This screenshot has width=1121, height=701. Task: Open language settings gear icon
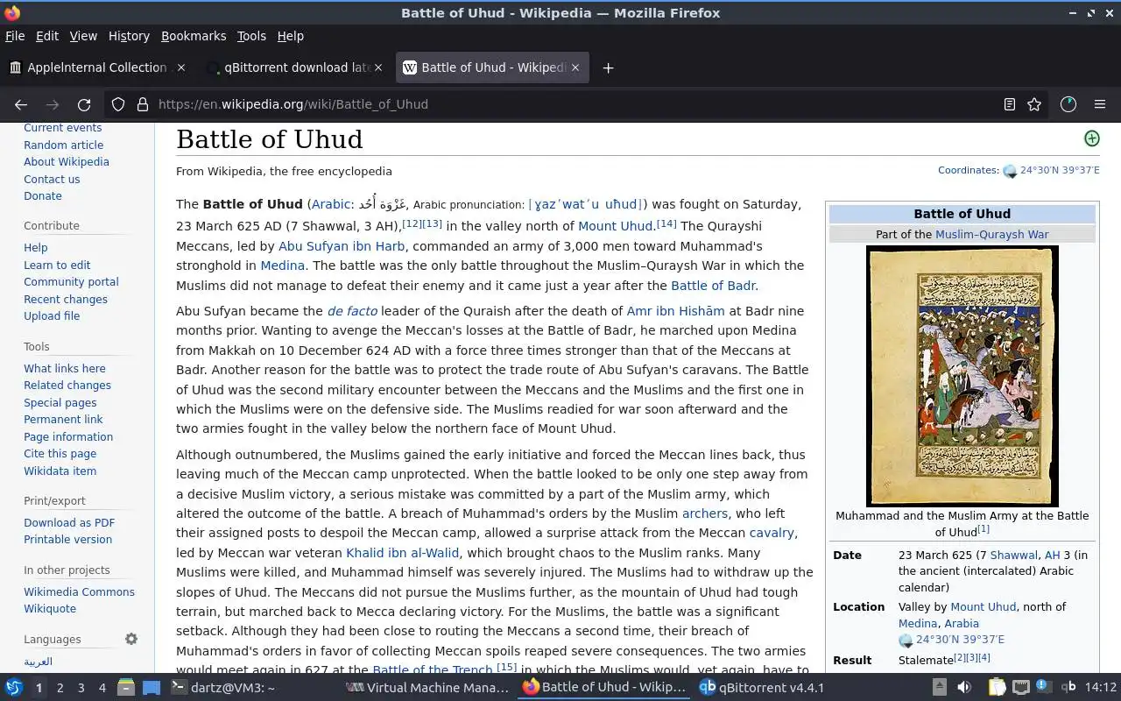point(131,639)
